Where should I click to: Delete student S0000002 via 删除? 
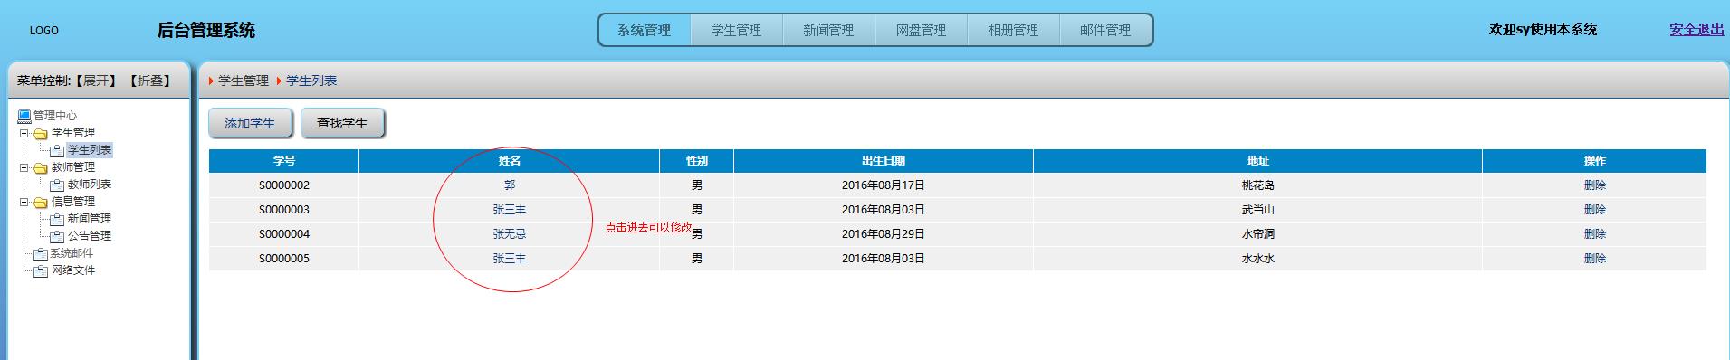[x=1595, y=185]
